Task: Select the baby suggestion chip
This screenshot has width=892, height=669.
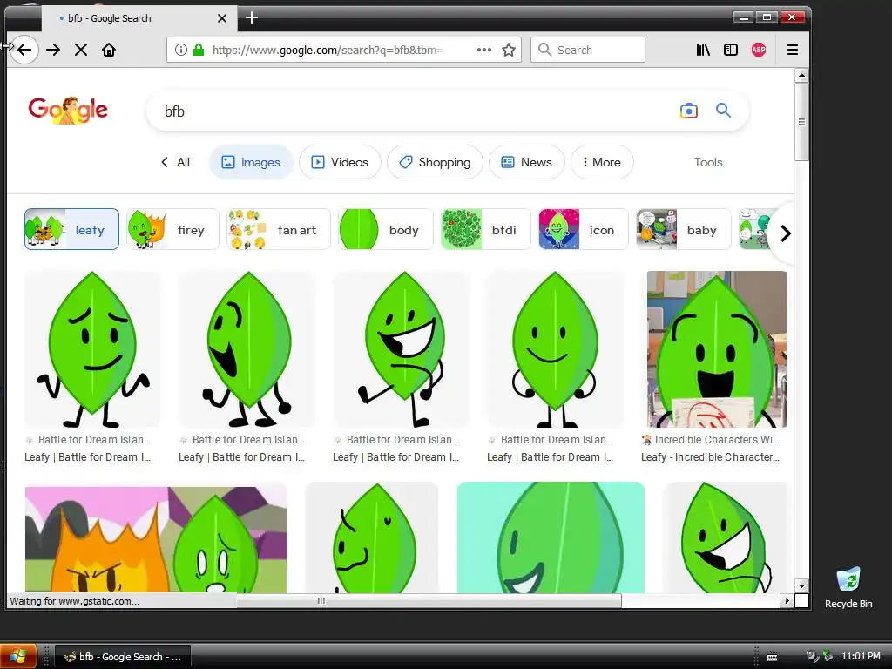Action: [683, 229]
